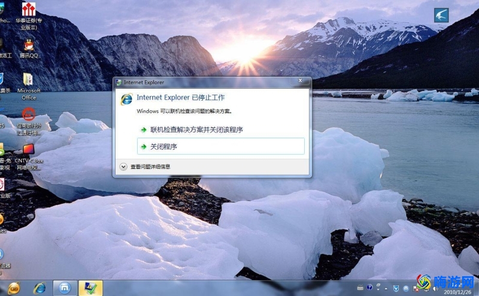Viewport: 479px width, 296px height.
Task: Choose 关闭程序 in the error dialog
Action: point(220,146)
